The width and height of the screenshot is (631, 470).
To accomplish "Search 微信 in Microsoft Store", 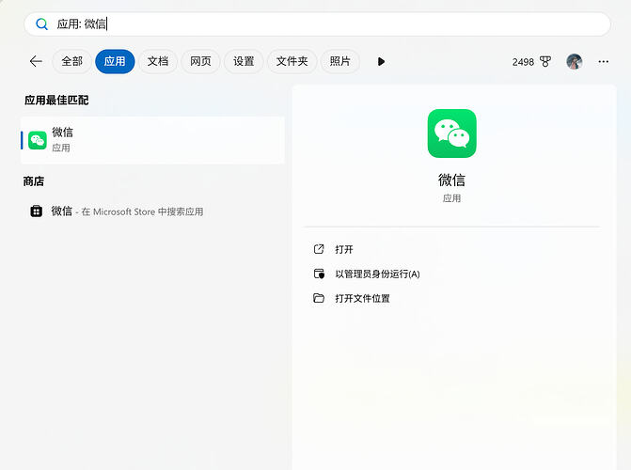I will (x=127, y=211).
